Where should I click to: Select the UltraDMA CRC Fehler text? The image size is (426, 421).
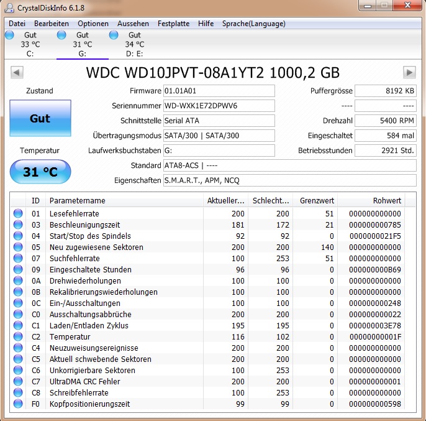pyautogui.click(x=84, y=382)
